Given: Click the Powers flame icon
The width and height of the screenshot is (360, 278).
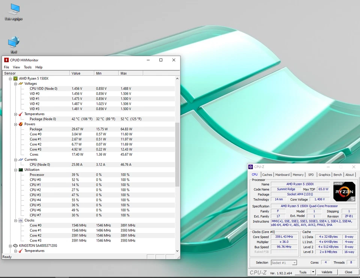Looking at the screenshot, I should point(20,124).
